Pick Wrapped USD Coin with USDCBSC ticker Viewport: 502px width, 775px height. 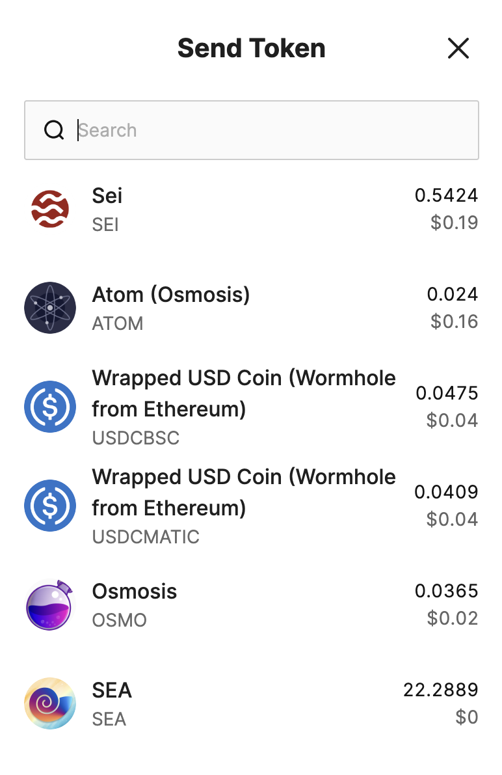pos(252,406)
